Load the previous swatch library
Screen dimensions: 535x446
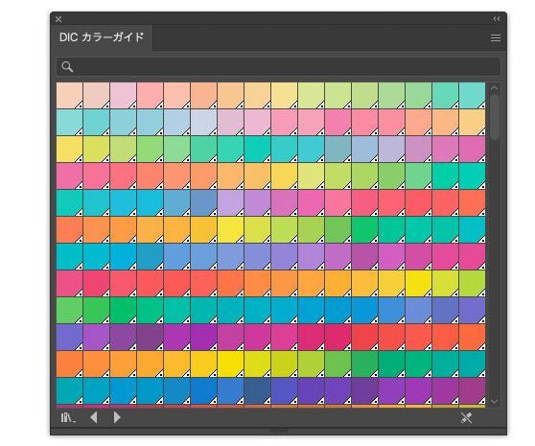point(94,417)
